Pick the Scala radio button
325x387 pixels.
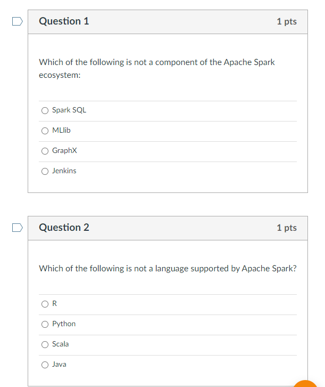pos(45,344)
